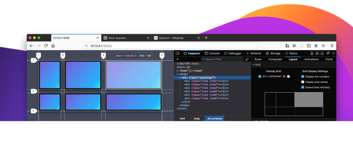Image resolution: width=353 pixels, height=147 pixels.
Task: Disable Display line numbers checkbox
Action: pos(302,77)
